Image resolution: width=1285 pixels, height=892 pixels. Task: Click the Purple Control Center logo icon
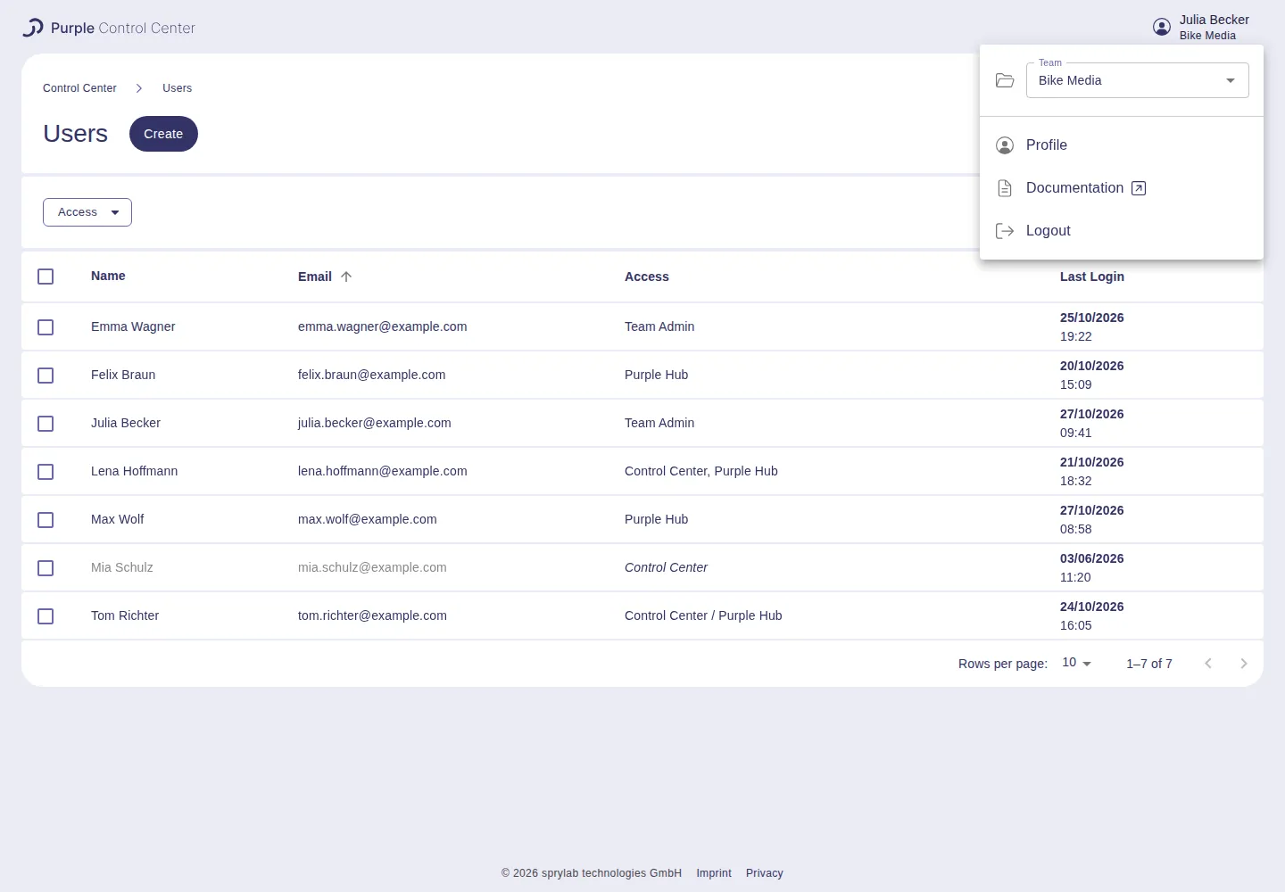click(33, 28)
